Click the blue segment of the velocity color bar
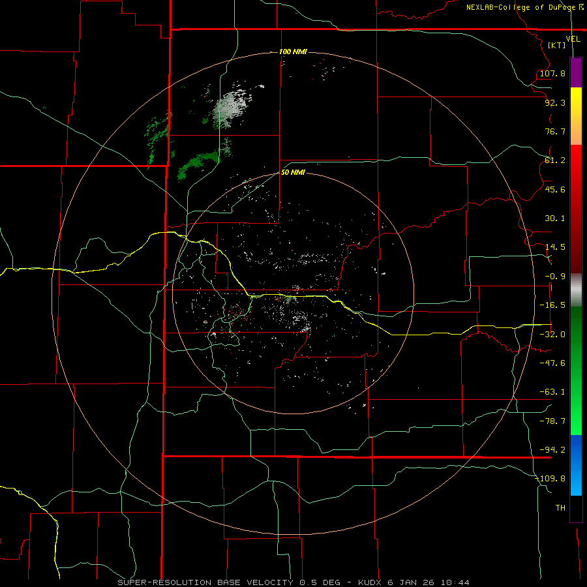The image size is (587, 587). tap(576, 465)
